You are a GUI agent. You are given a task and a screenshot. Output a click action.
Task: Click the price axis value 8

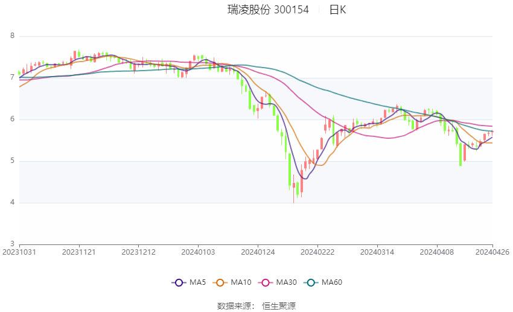tap(12, 36)
